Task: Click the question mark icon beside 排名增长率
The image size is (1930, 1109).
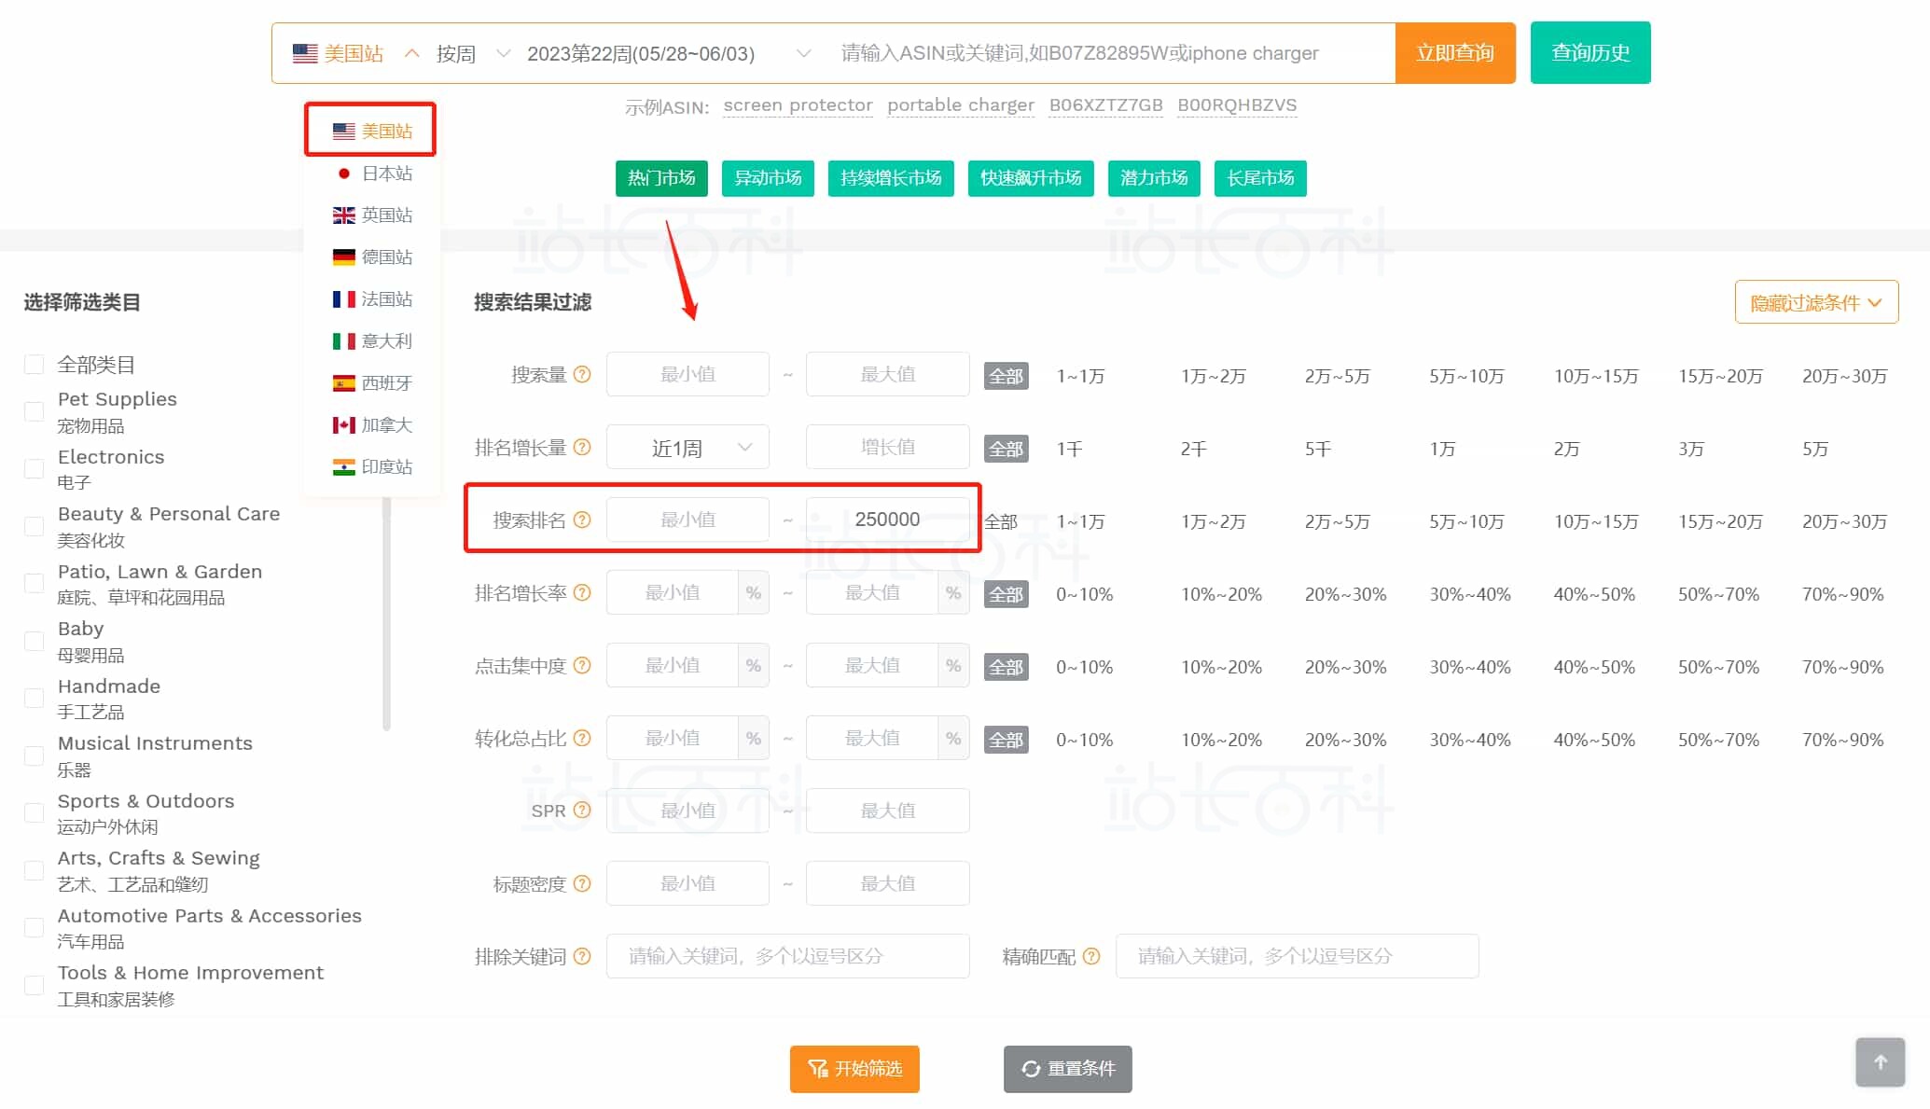Action: pos(582,592)
